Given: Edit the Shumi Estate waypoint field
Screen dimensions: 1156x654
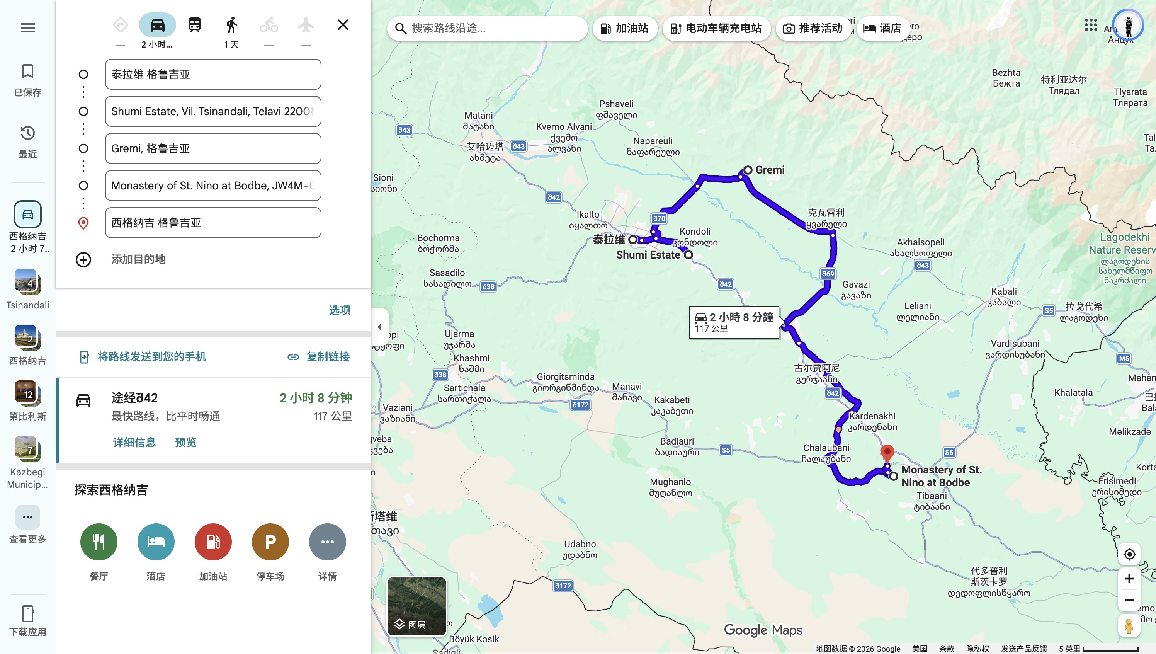Looking at the screenshot, I should point(213,111).
